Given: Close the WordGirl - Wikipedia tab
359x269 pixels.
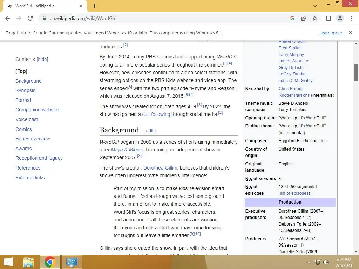Looking at the screenshot, I should pos(81,6).
